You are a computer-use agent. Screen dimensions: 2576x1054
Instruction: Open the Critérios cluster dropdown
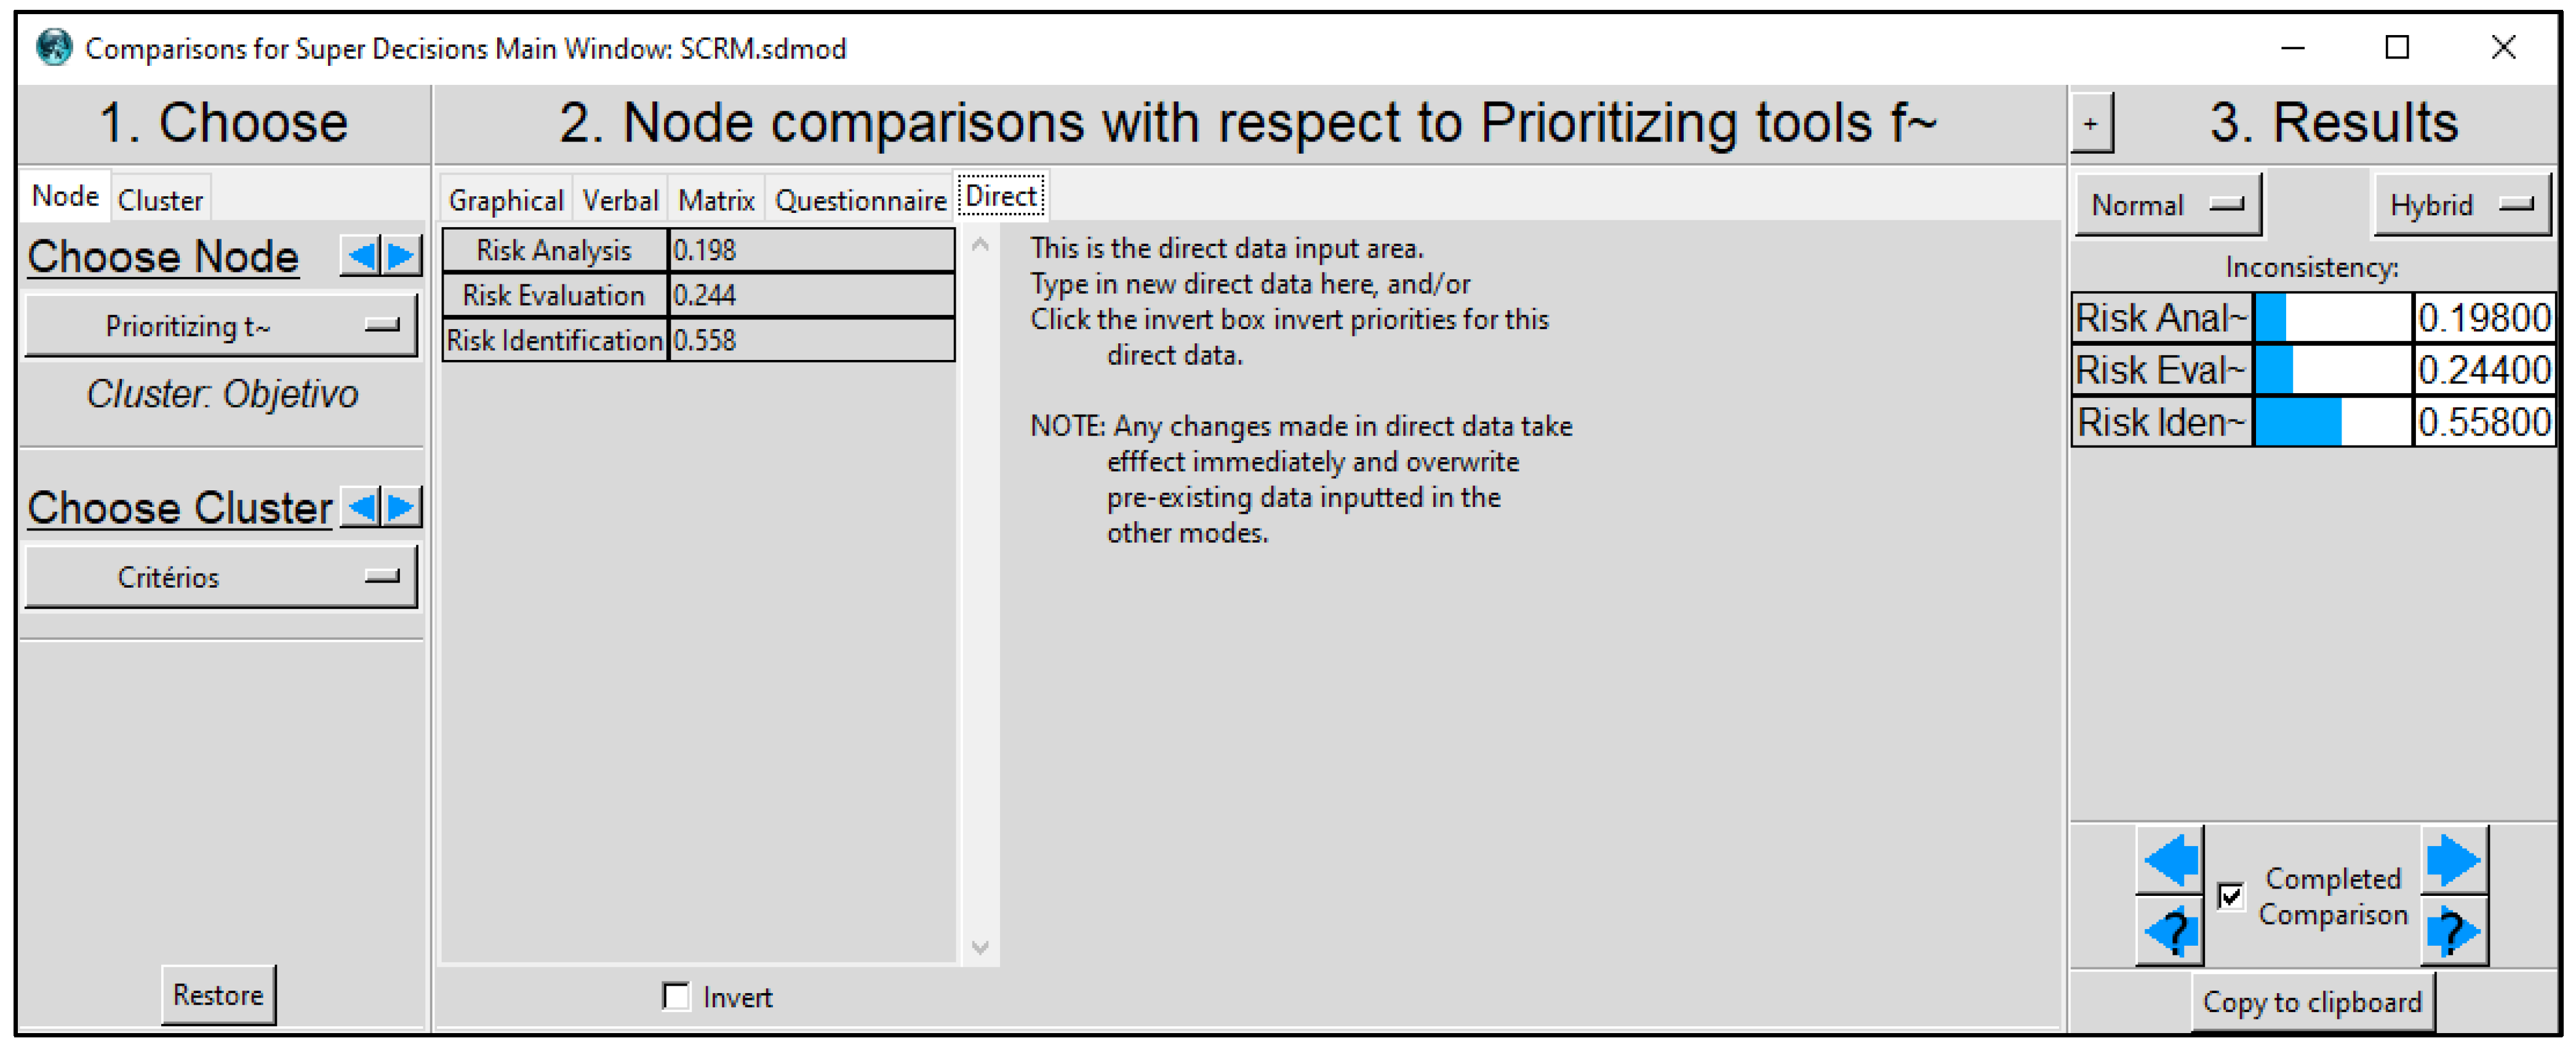click(x=220, y=577)
